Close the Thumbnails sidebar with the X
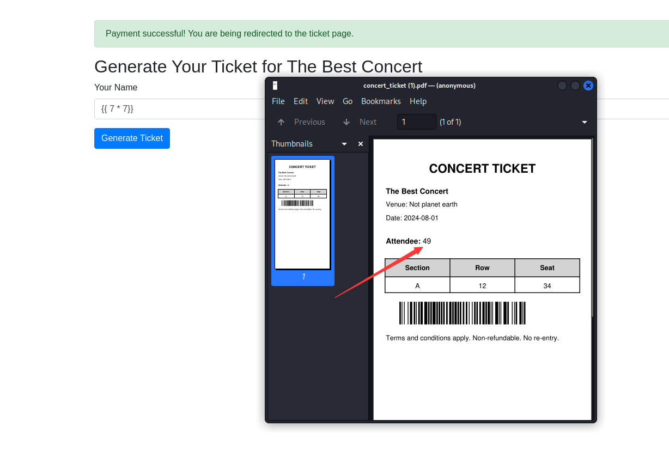 pyautogui.click(x=360, y=144)
